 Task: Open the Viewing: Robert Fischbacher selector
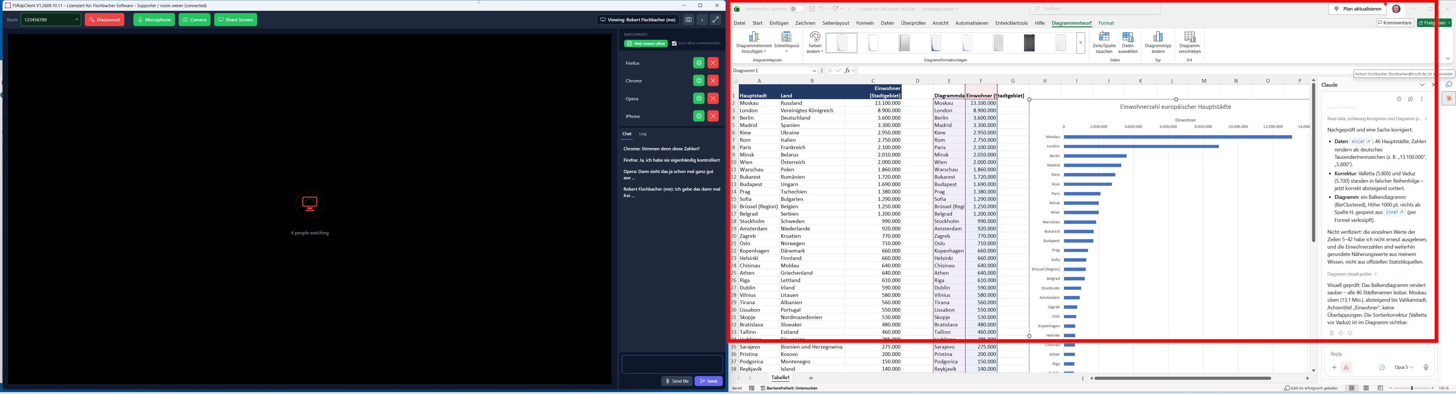[x=638, y=20]
